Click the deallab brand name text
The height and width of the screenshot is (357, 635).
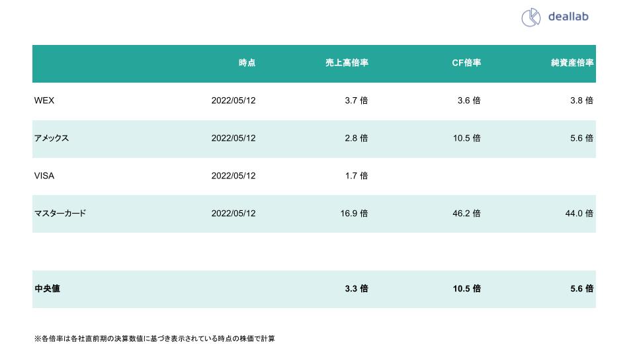point(568,17)
